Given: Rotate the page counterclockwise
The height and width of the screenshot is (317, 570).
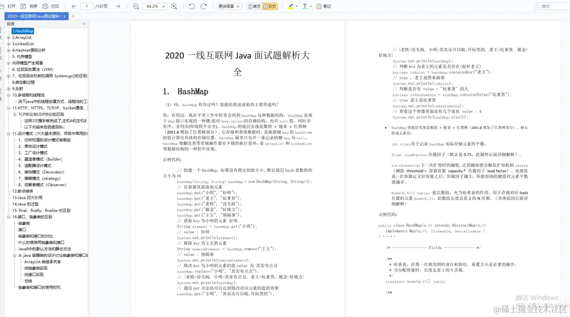Looking at the screenshot, I should pyautogui.click(x=192, y=6).
